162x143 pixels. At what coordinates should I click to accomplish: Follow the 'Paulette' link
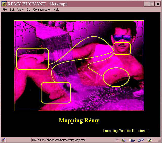(x=125, y=131)
